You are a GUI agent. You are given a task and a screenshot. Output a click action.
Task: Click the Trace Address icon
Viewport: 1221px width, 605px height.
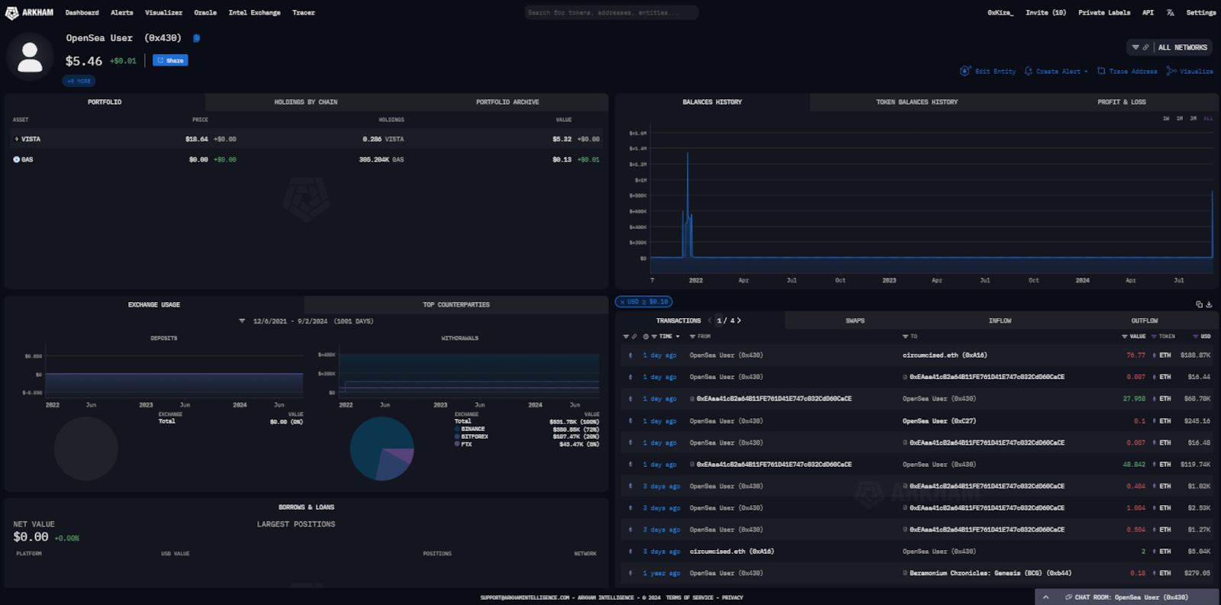[x=1101, y=71]
